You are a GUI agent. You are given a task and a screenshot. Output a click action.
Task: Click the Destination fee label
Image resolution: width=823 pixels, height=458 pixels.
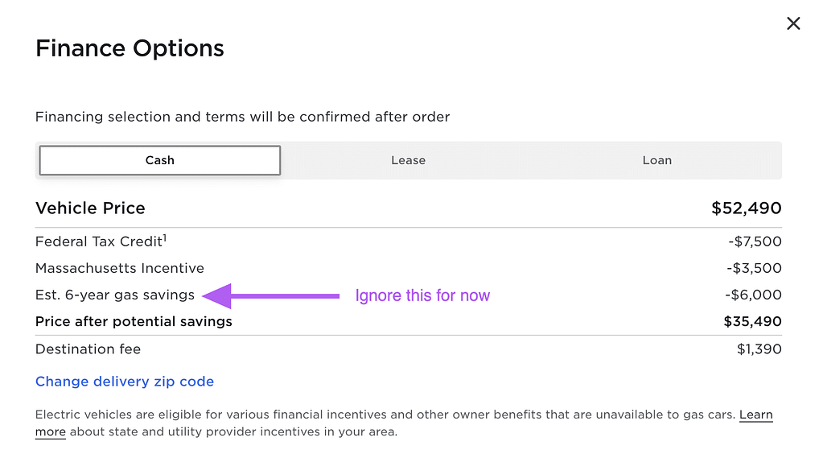point(88,349)
